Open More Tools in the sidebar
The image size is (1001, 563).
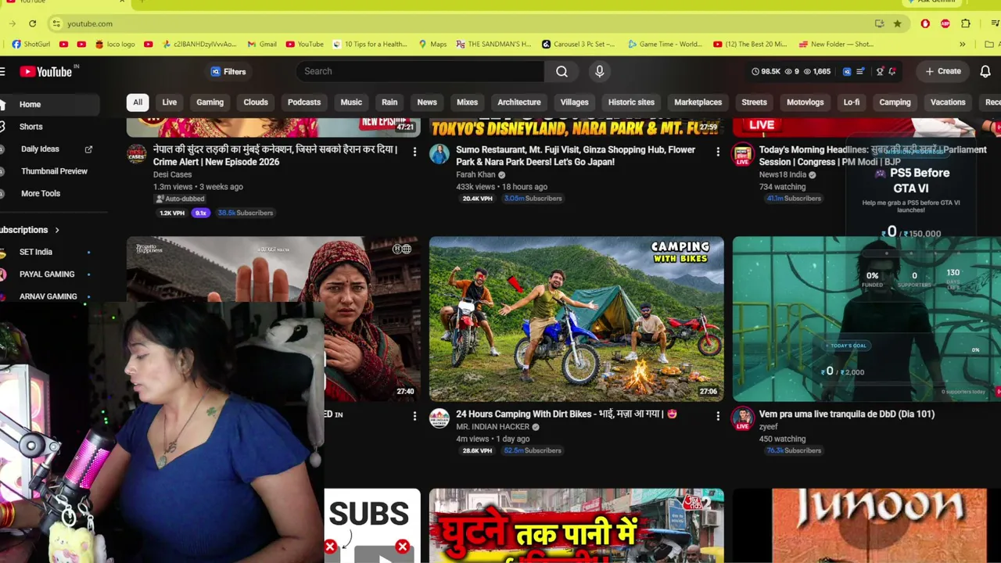click(x=50, y=193)
